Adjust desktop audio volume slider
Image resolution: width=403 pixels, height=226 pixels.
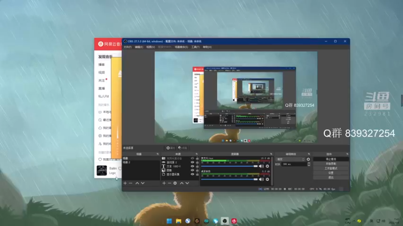(229, 179)
